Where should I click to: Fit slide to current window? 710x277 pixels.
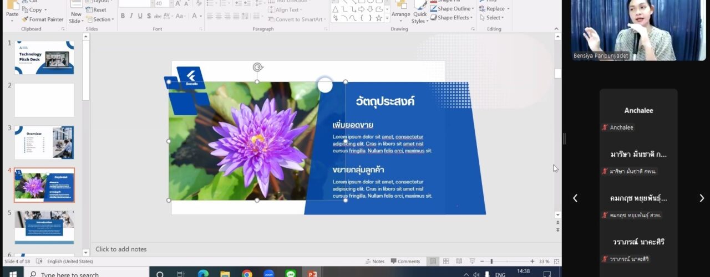556,261
